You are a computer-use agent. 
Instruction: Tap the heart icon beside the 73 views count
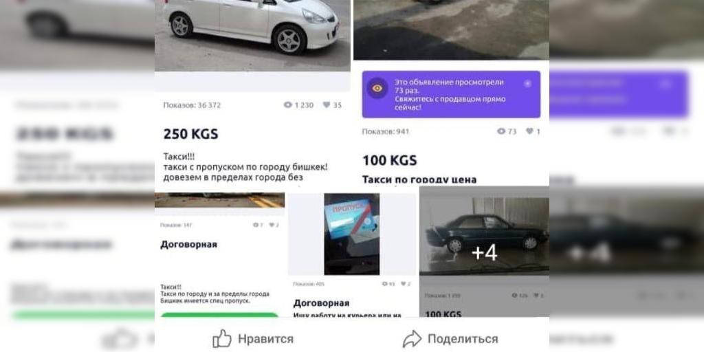click(530, 131)
